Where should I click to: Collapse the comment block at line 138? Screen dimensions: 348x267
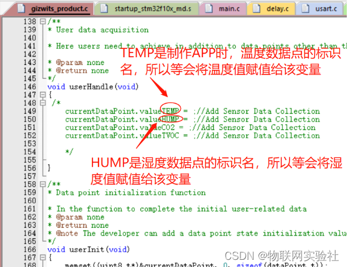click(x=42, y=21)
